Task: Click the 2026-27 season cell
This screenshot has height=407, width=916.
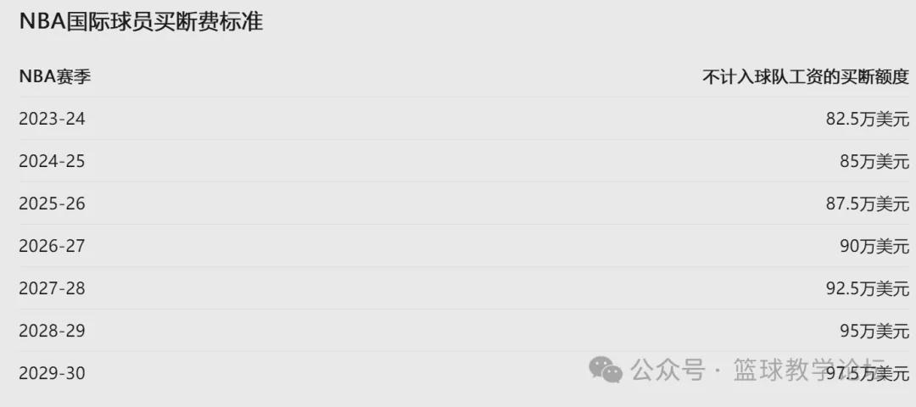Action: (52, 246)
